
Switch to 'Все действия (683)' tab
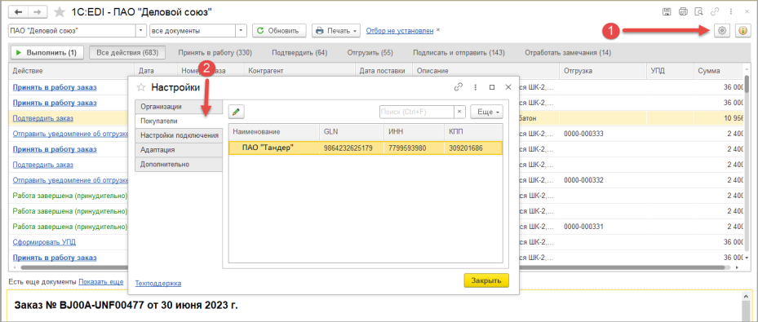click(127, 52)
